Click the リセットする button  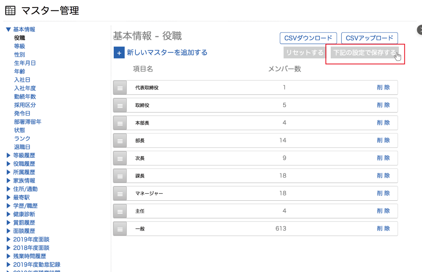pyautogui.click(x=304, y=53)
